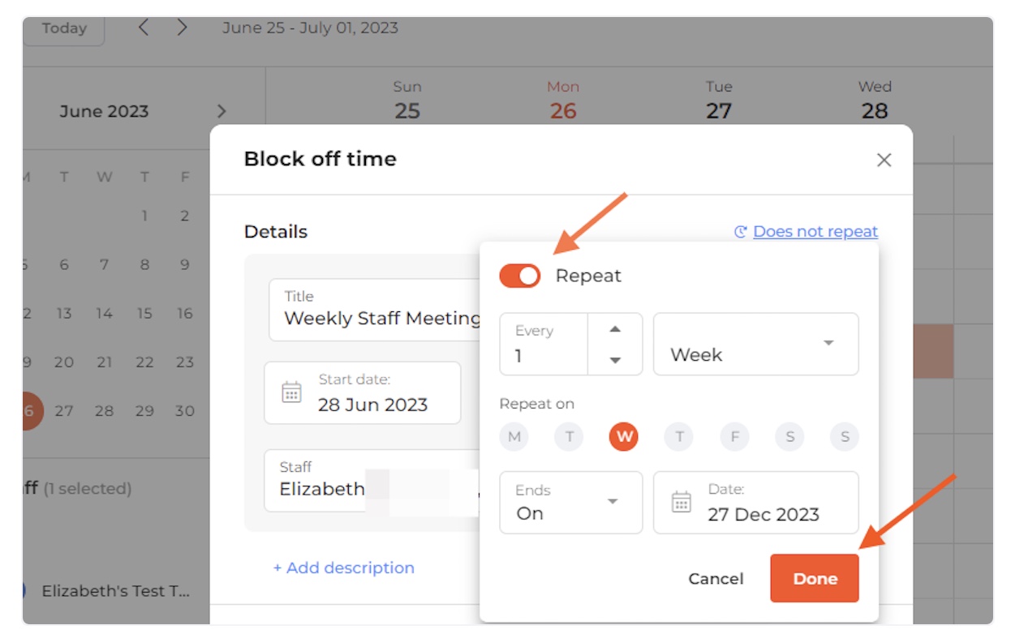Click the Add description link
Screen dimensions: 1011x634
(344, 568)
